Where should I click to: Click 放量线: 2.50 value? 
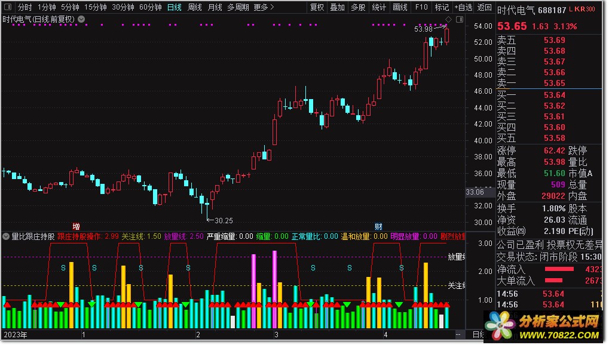[183, 236]
